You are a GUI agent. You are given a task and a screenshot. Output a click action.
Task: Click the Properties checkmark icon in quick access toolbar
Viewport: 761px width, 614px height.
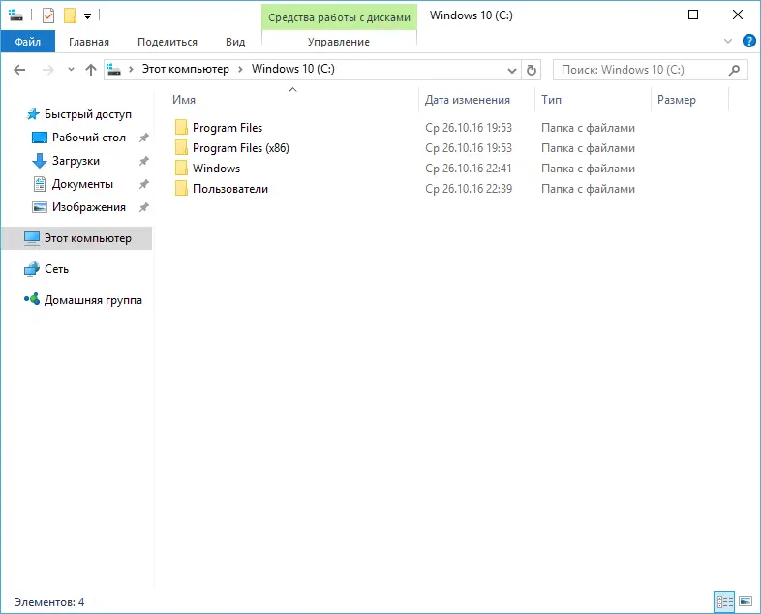coord(48,15)
